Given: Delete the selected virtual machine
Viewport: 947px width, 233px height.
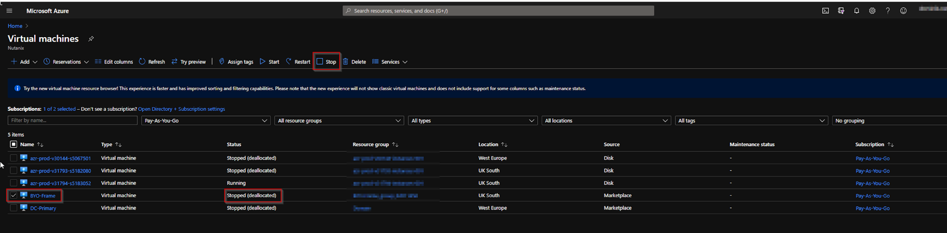Looking at the screenshot, I should [354, 62].
